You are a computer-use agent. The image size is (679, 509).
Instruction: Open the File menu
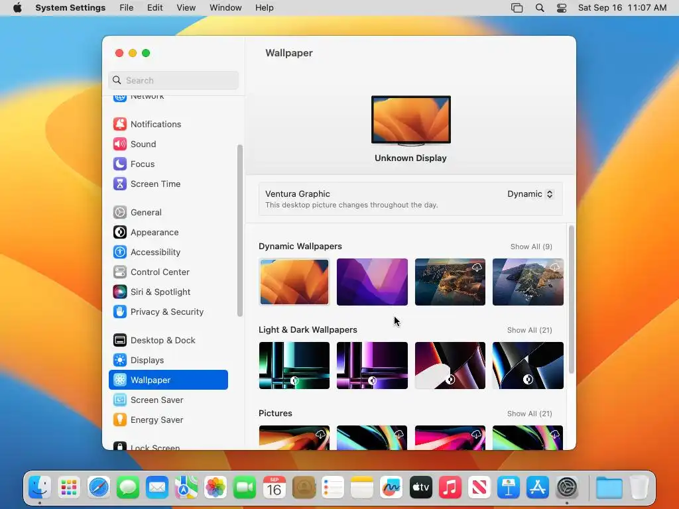[x=127, y=8]
